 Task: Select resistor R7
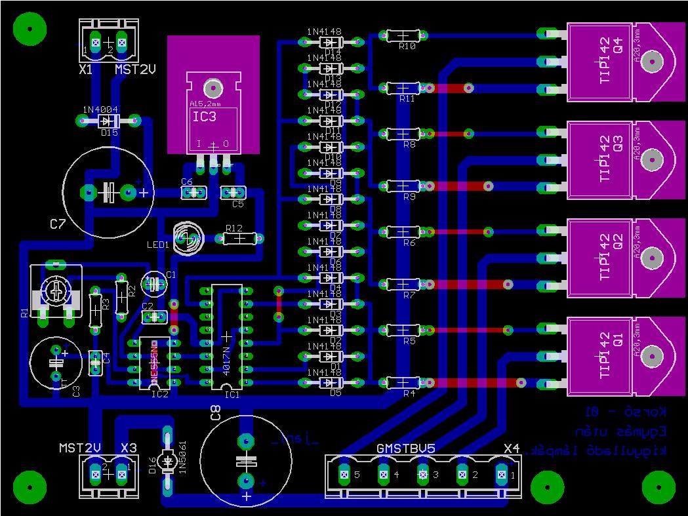pos(403,285)
